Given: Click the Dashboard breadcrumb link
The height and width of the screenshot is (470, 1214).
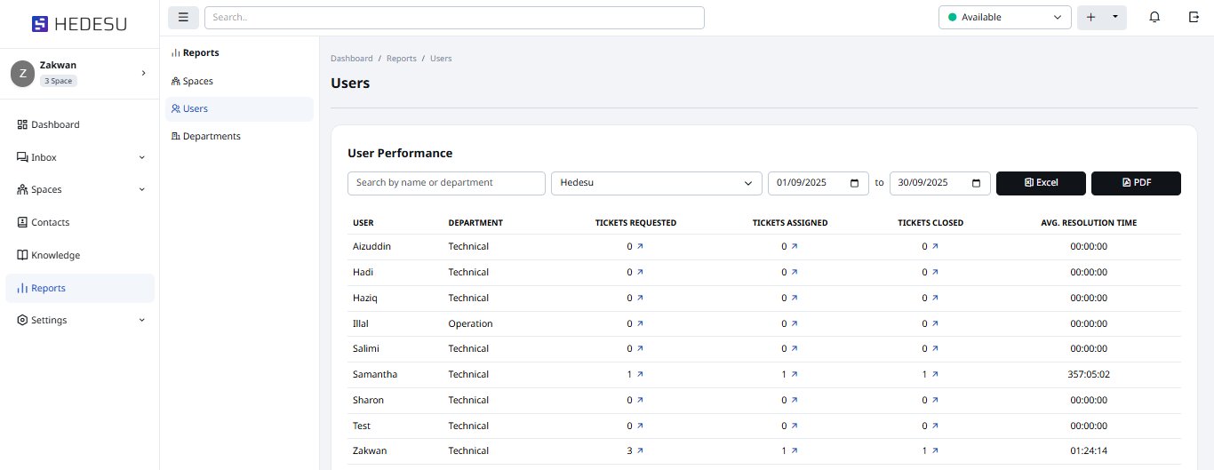Looking at the screenshot, I should (352, 59).
